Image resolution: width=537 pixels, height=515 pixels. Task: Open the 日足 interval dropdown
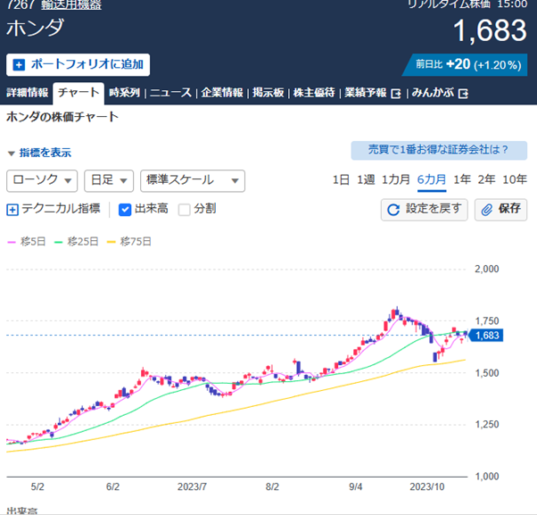(x=109, y=180)
